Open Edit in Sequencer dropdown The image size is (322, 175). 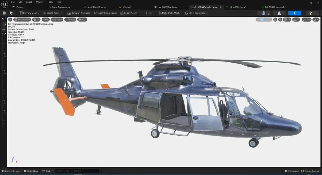point(196,13)
